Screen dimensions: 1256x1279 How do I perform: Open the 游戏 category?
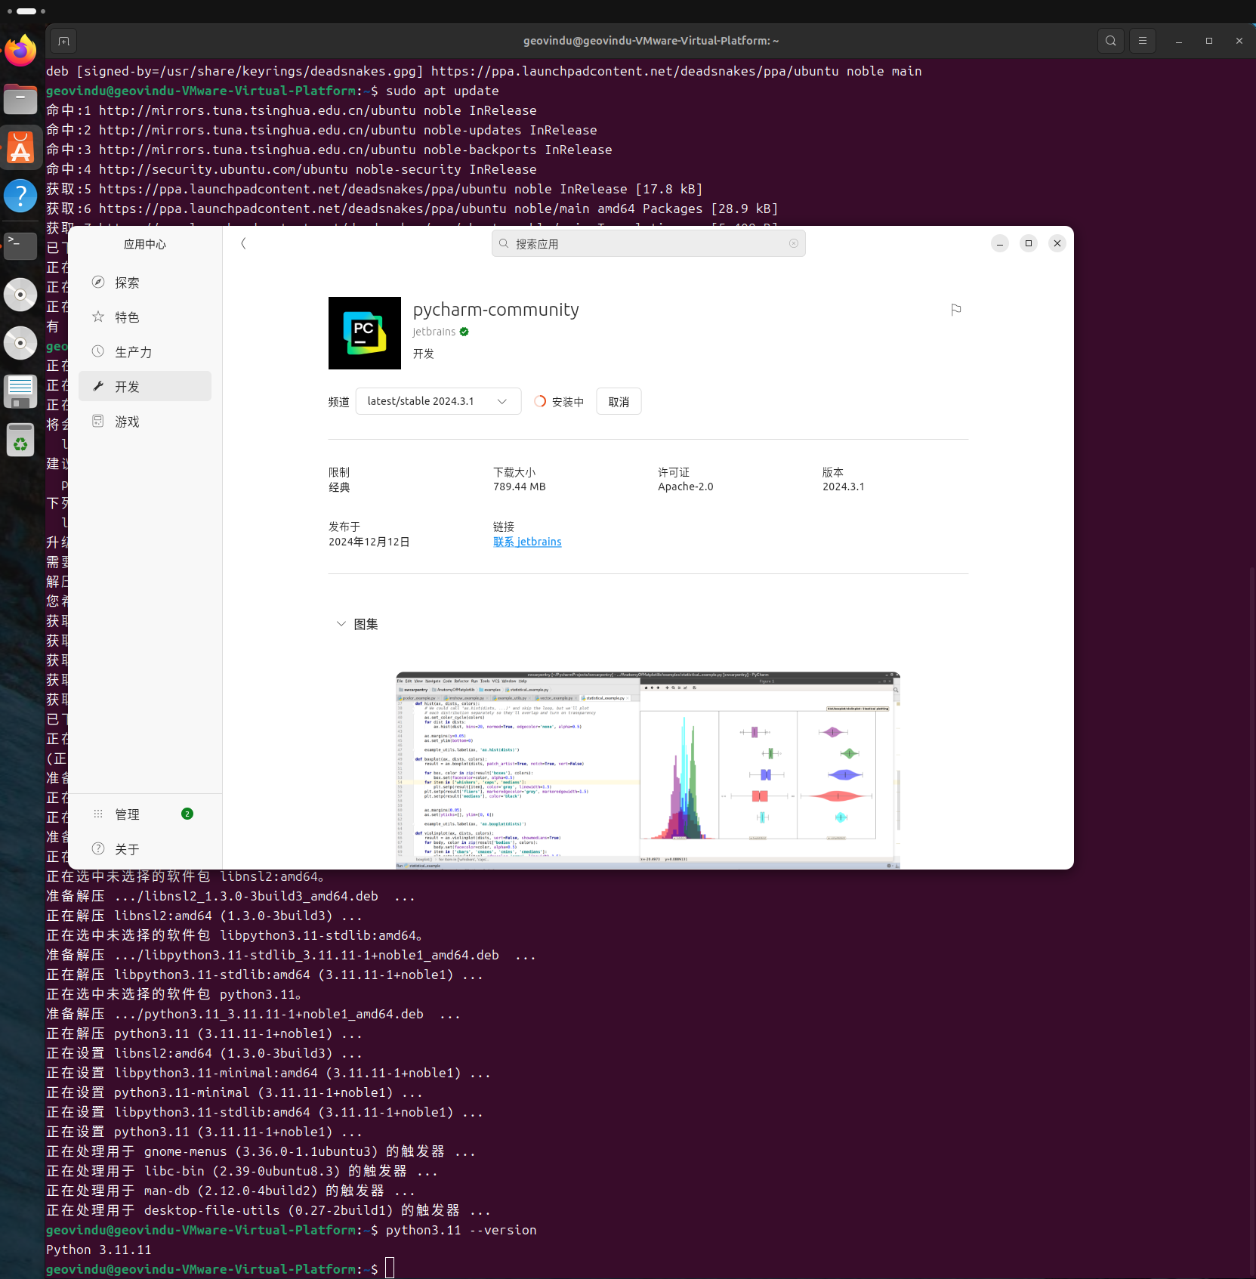(x=145, y=422)
